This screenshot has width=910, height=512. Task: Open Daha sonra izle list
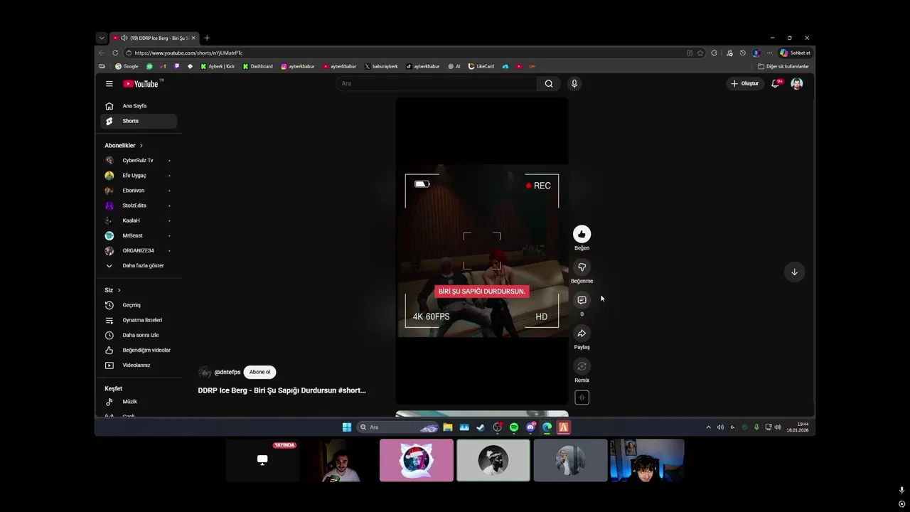(x=139, y=335)
